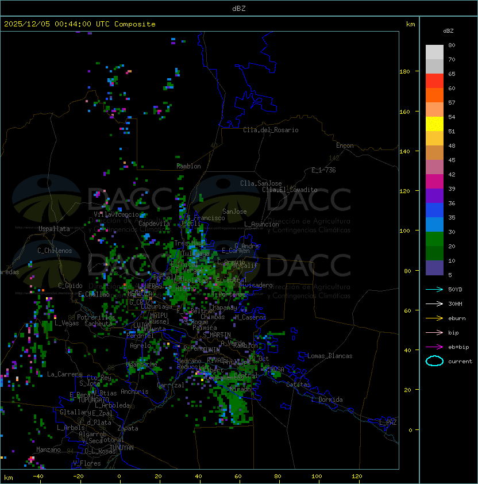The height and width of the screenshot is (484, 478).
Task: Click the 'Lomas_Blancas' map label
Action: (x=330, y=356)
